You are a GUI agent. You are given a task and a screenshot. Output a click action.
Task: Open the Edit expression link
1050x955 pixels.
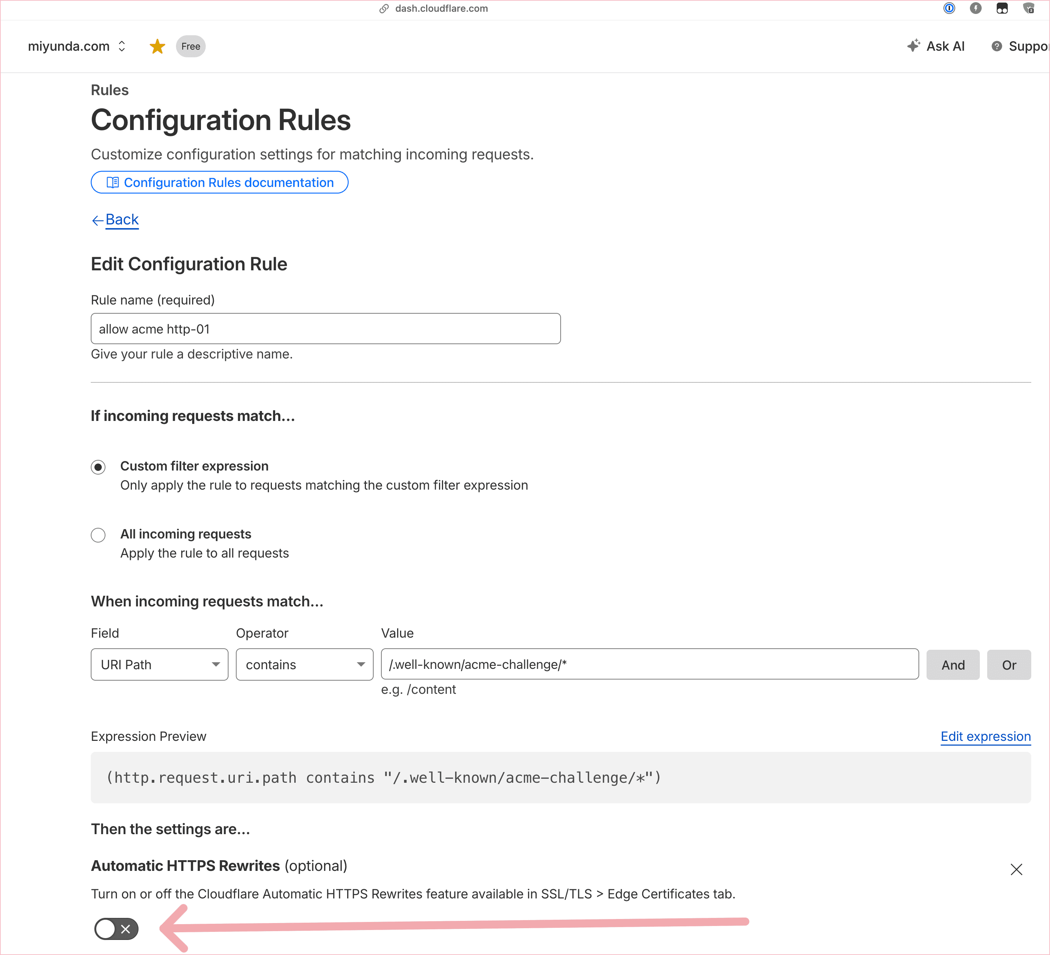point(985,736)
